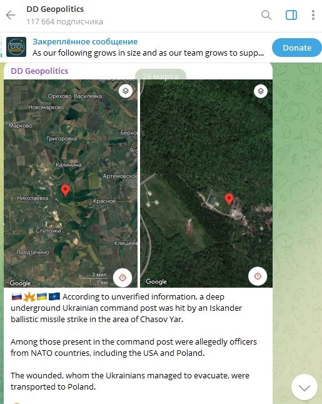322x404 pixels.
Task: Open the right satellite image thumbnail
Action: point(206,183)
